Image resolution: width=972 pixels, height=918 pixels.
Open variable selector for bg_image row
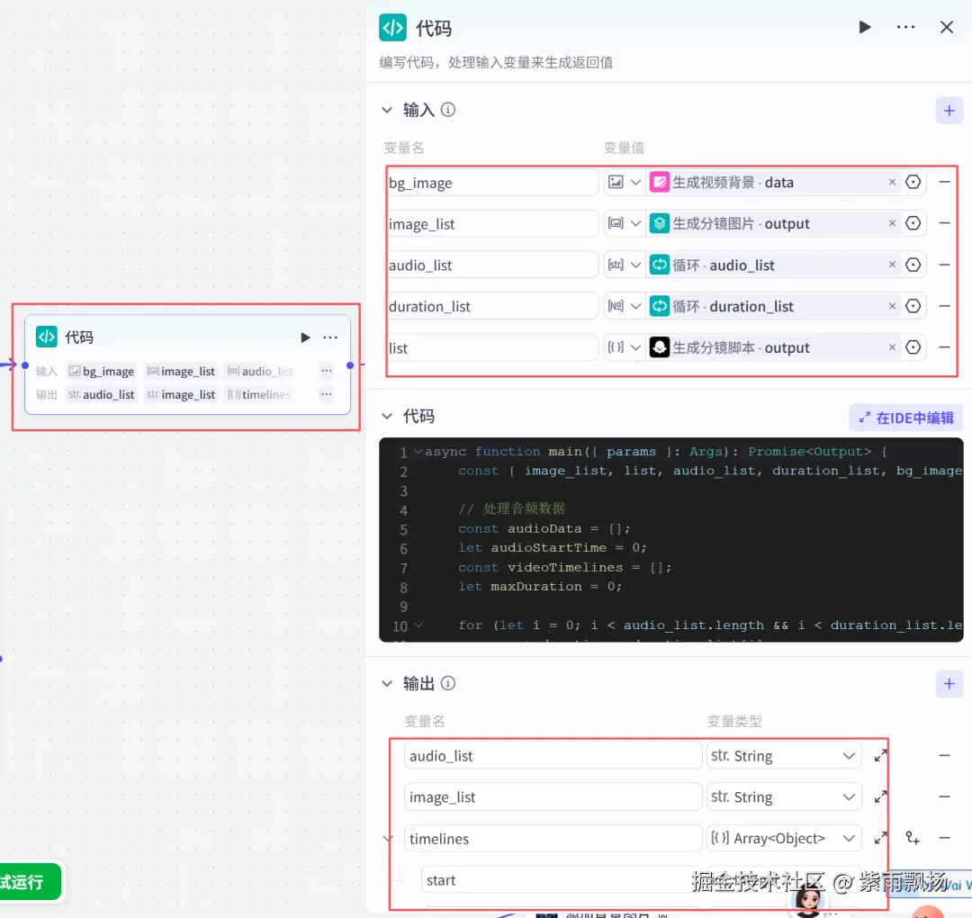(913, 182)
